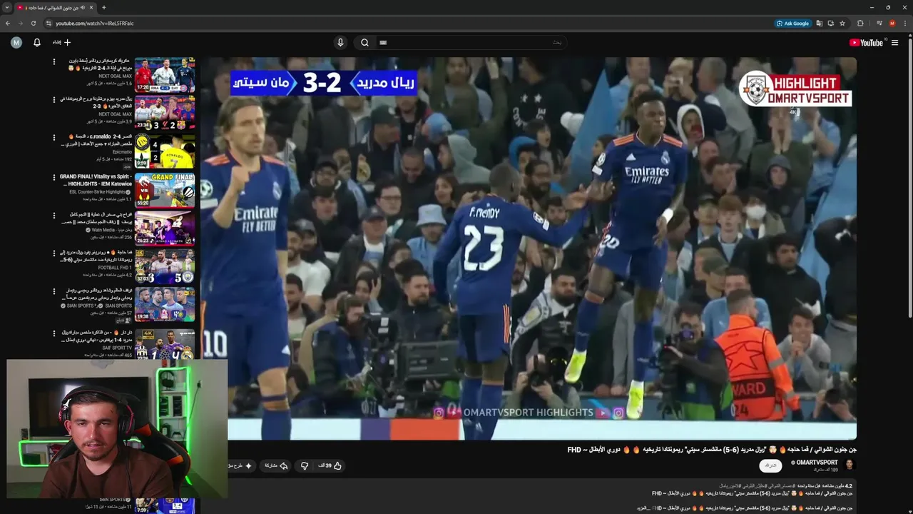Open the Extensions puzzle icon
Image resolution: width=913 pixels, height=514 pixels.
[860, 23]
